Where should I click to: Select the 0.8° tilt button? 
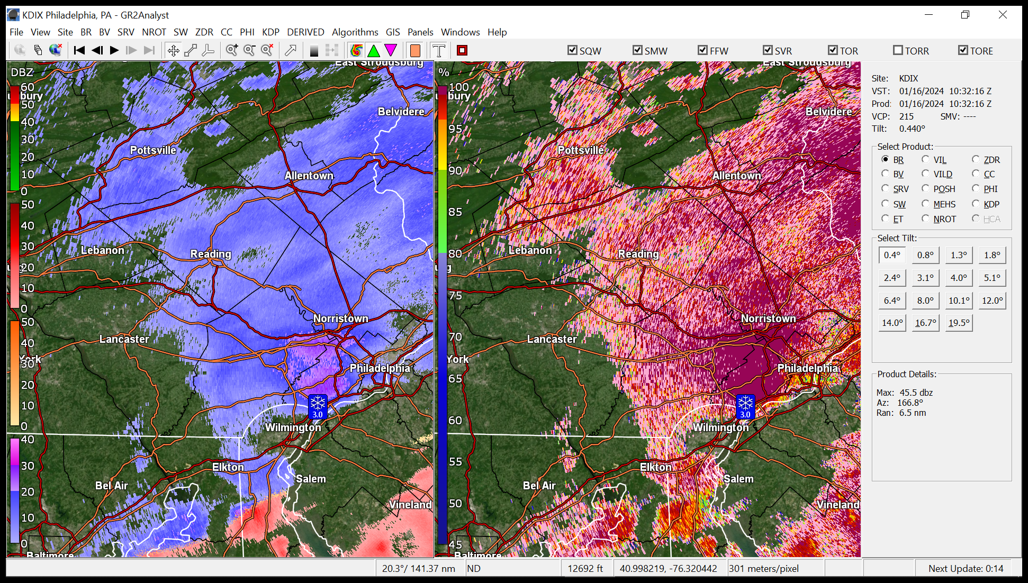pos(925,255)
